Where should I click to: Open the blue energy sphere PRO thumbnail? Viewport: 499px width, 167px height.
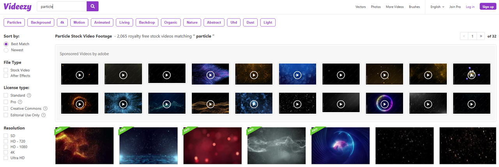pyautogui.click(x=340, y=146)
